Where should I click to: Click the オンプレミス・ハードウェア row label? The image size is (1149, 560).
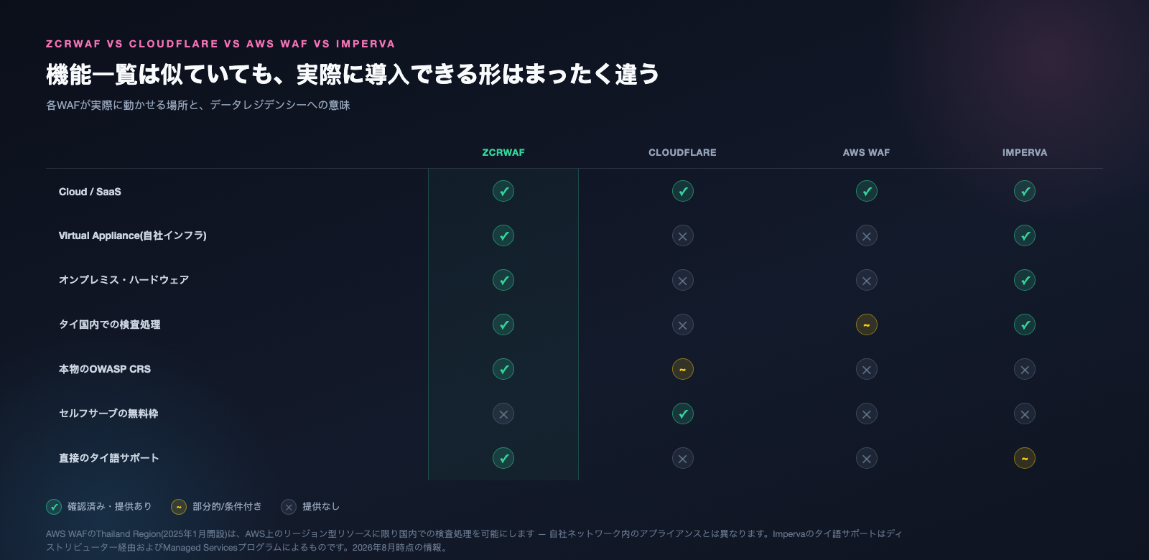[x=124, y=280]
